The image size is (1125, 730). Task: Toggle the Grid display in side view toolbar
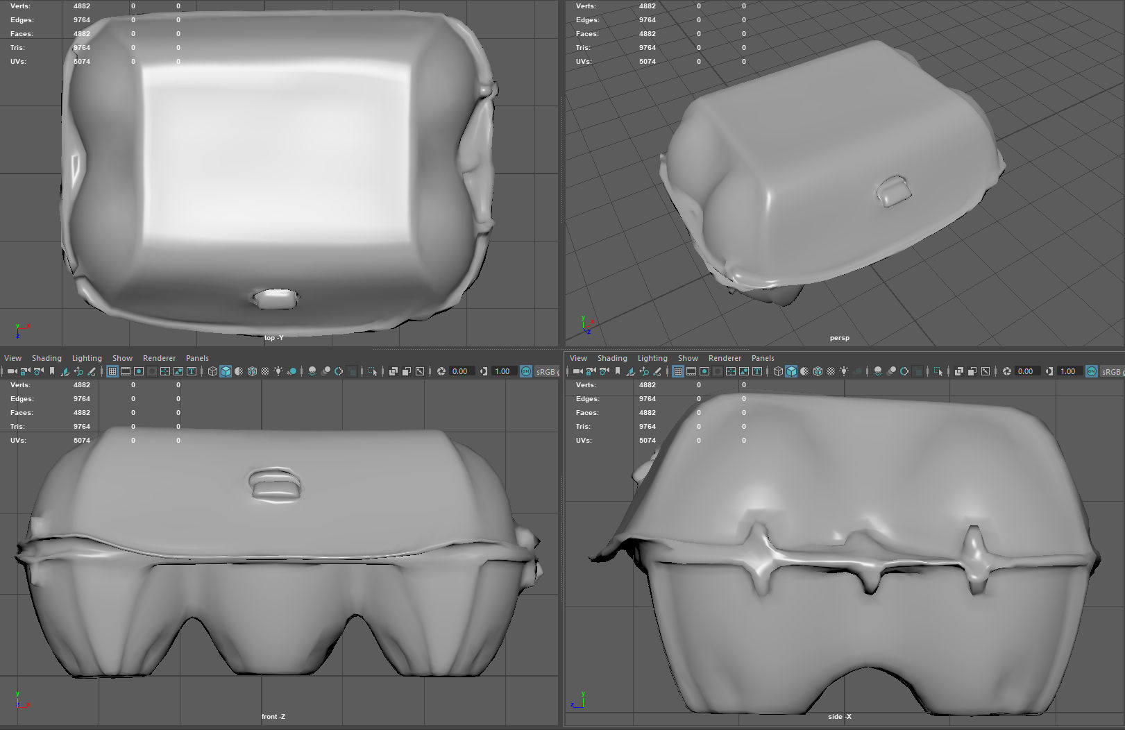click(677, 371)
